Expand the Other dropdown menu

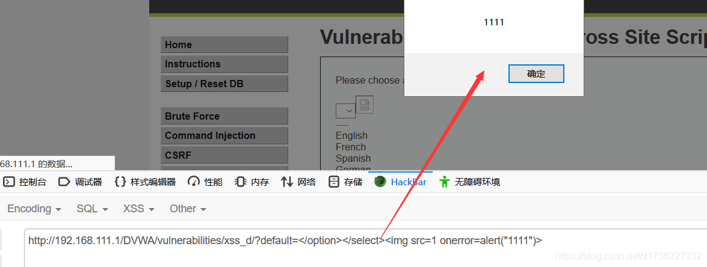point(188,209)
